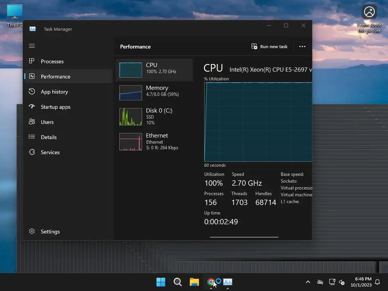Open the hamburger navigation menu
This screenshot has height=291, width=388.
tap(32, 46)
